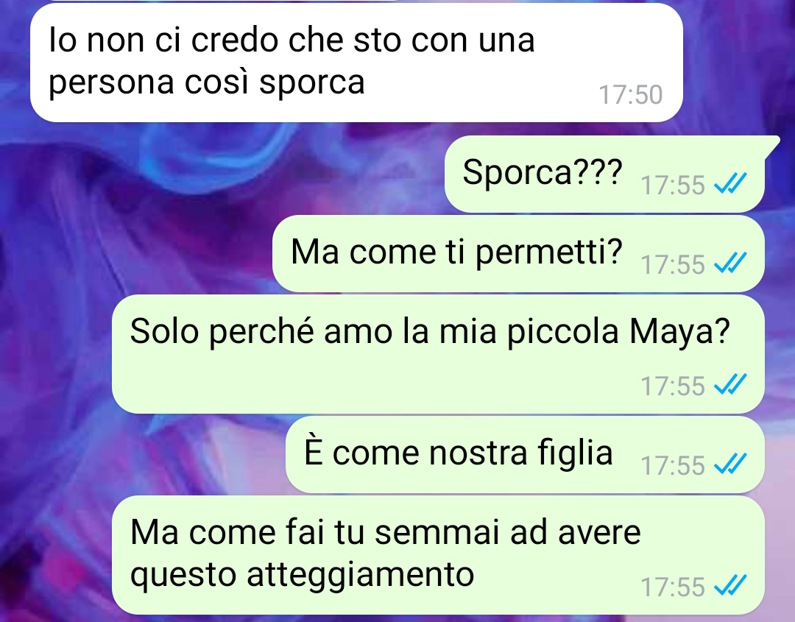This screenshot has height=622, width=795.
Task: Select the 'Sporca???' sent message bubble
Action: (x=604, y=174)
